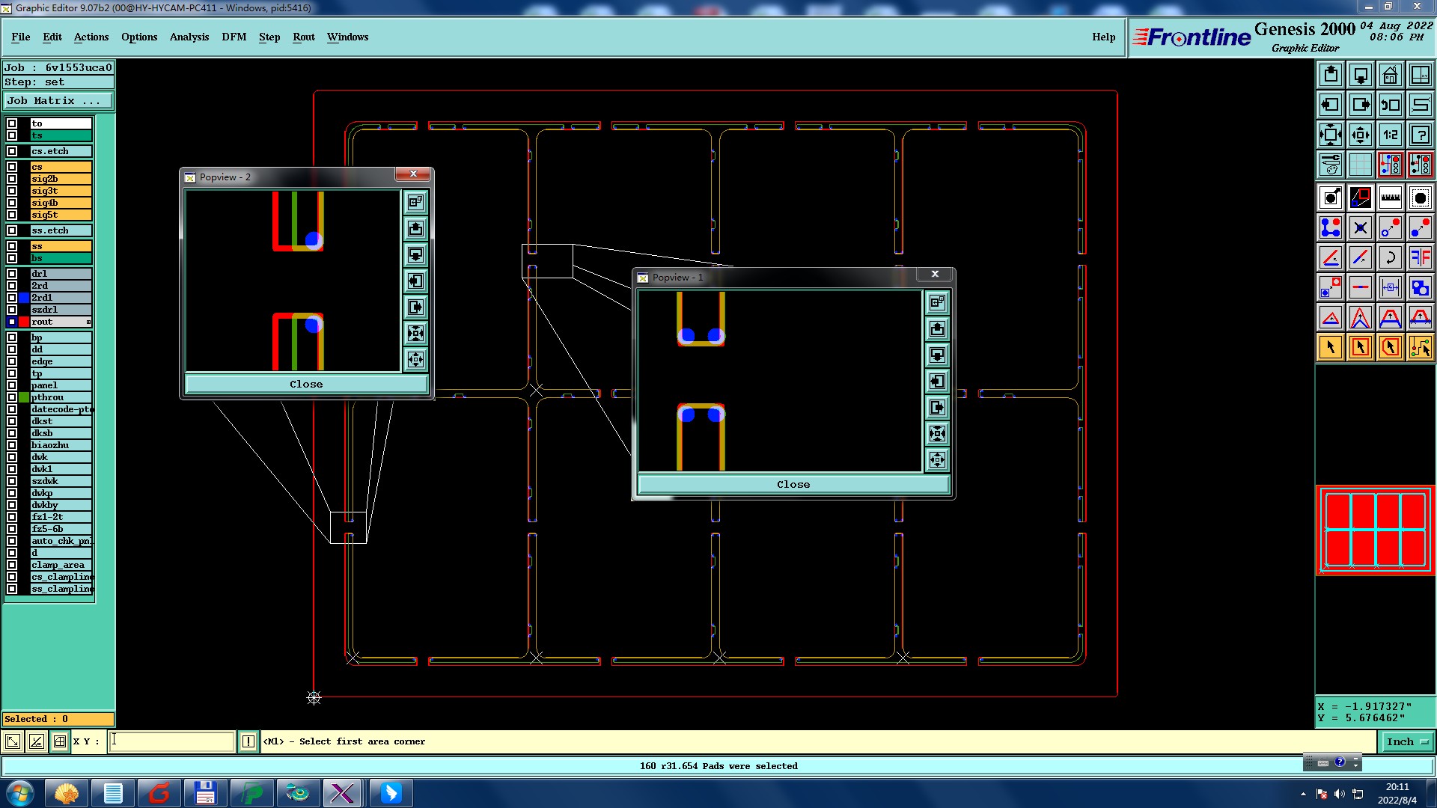
Task: Click the overlapping blue shapes icon
Action: pyautogui.click(x=1420, y=287)
